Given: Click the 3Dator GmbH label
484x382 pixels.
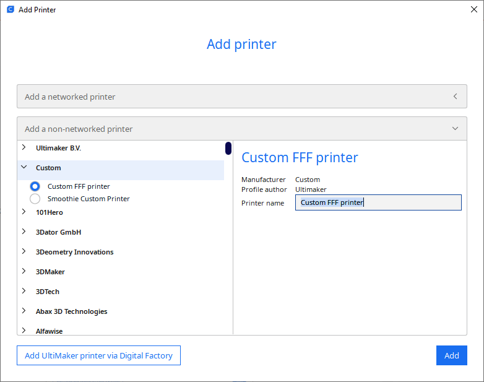Looking at the screenshot, I should pos(58,232).
